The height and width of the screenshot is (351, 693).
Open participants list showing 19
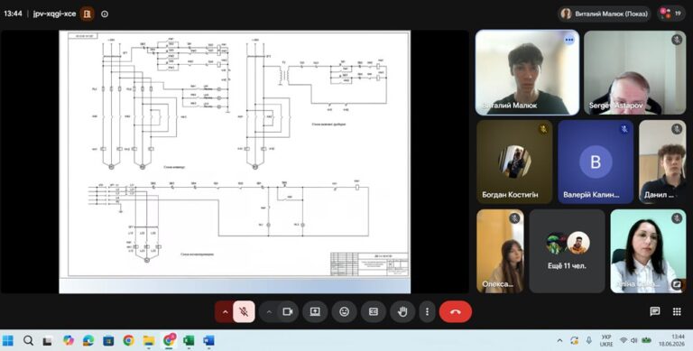tap(671, 14)
